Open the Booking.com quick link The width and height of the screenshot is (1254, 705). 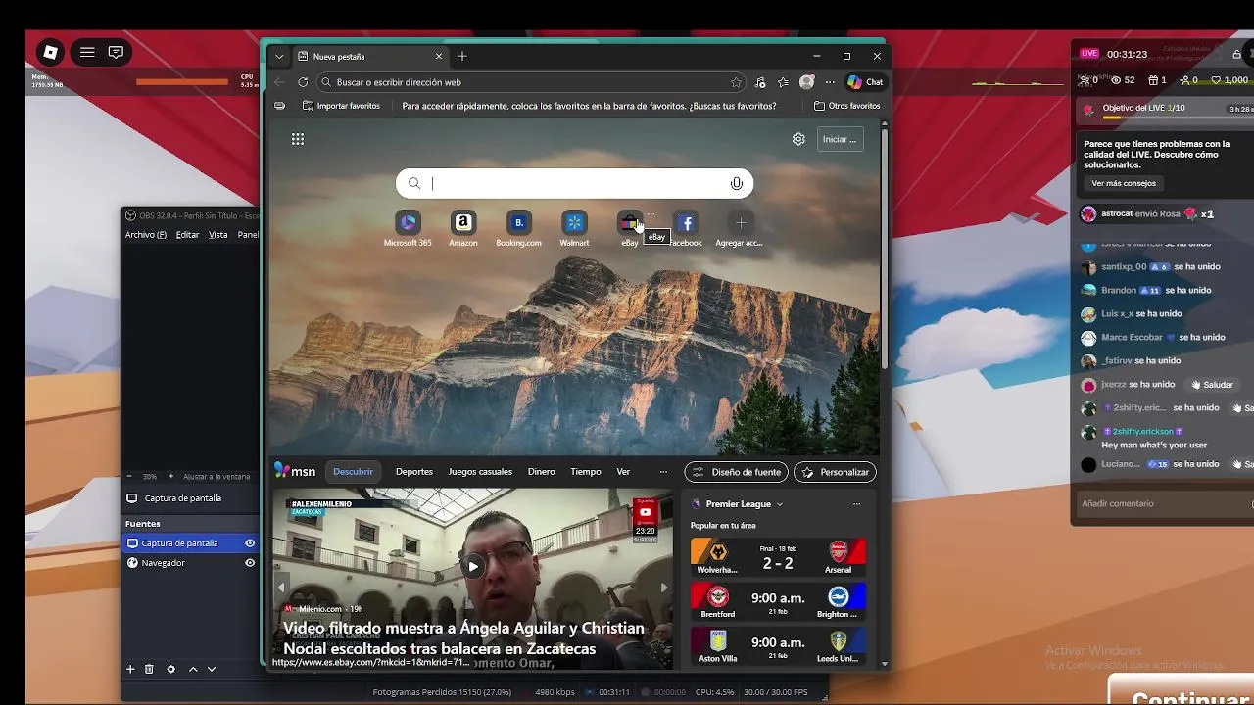[518, 229]
